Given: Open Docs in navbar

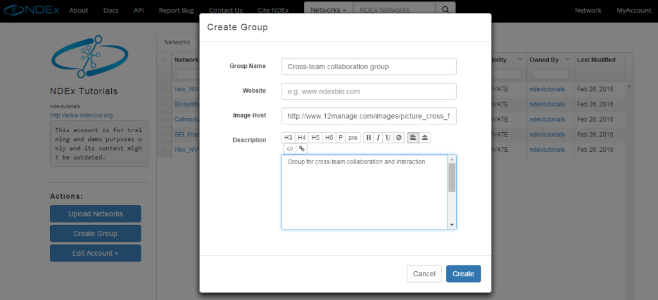Looking at the screenshot, I should coord(111,10).
